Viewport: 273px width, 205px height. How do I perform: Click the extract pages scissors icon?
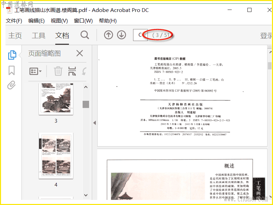pos(72,71)
